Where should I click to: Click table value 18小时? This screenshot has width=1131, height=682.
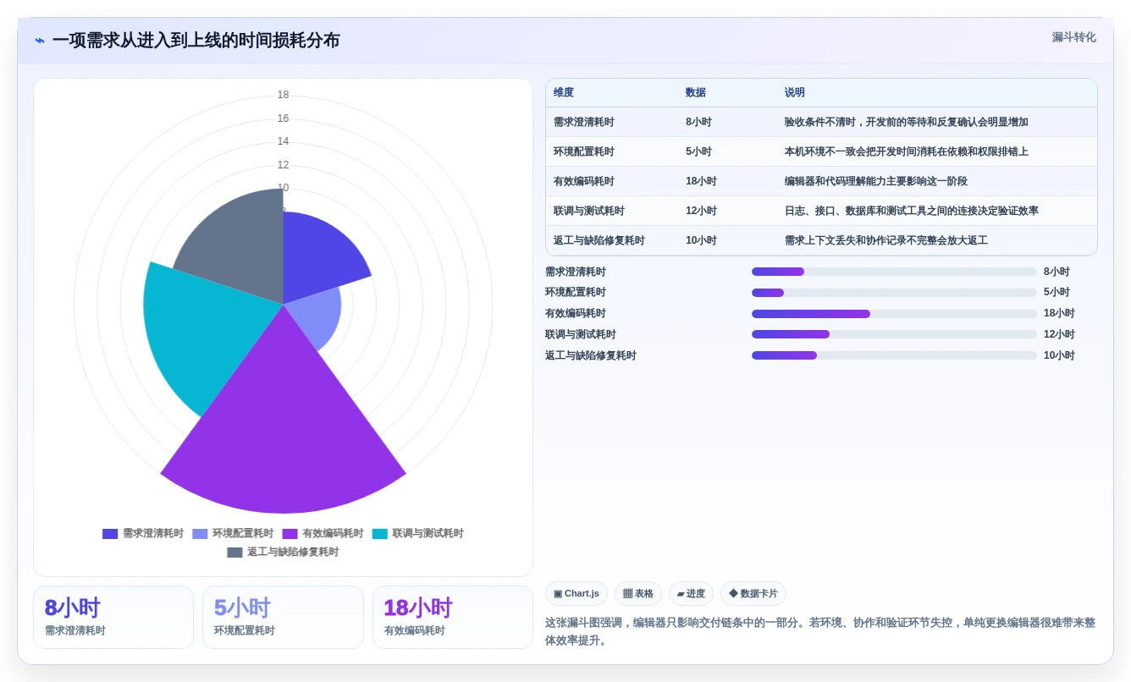coord(701,182)
